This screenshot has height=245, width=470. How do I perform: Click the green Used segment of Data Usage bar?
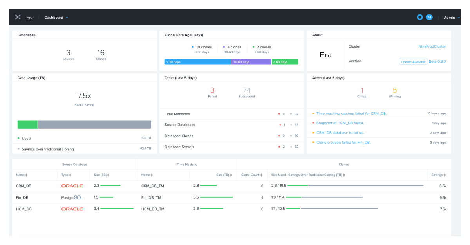click(27, 124)
